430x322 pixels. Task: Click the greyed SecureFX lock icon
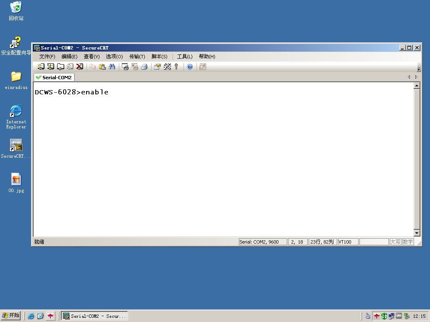[x=203, y=67]
